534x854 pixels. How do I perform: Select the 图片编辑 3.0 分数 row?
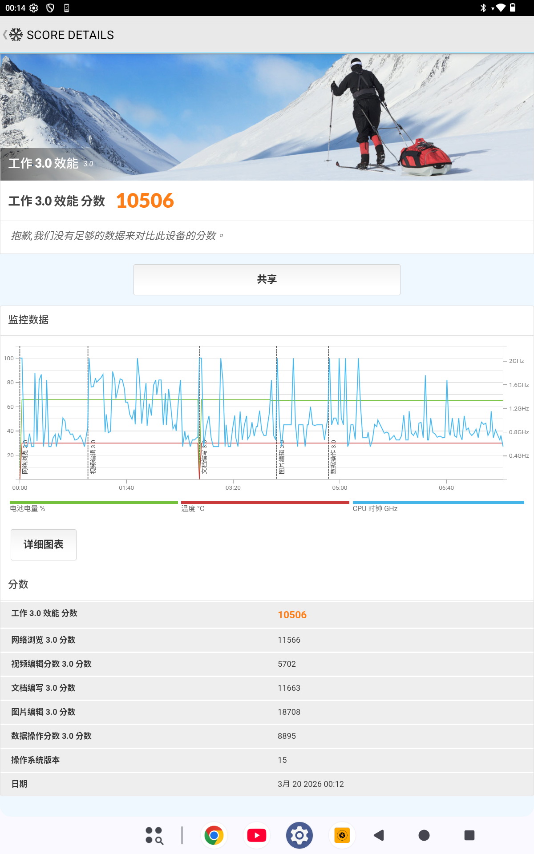[267, 712]
